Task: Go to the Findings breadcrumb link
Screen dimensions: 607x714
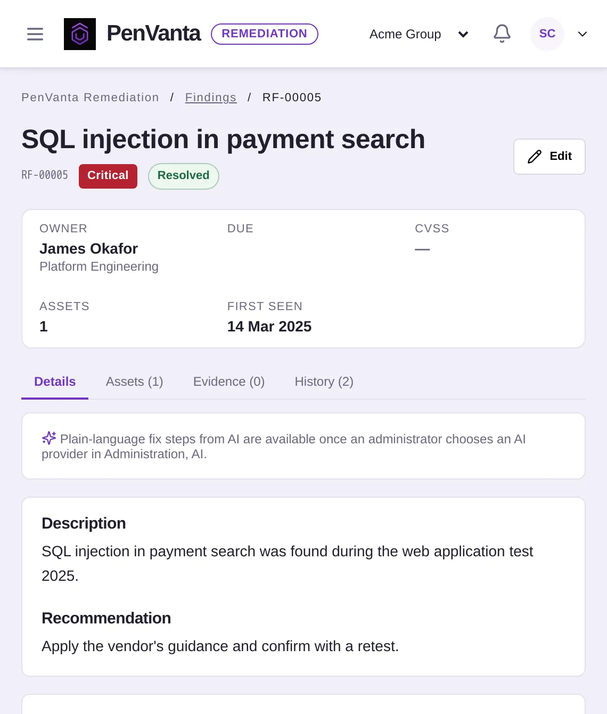Action: click(x=211, y=98)
